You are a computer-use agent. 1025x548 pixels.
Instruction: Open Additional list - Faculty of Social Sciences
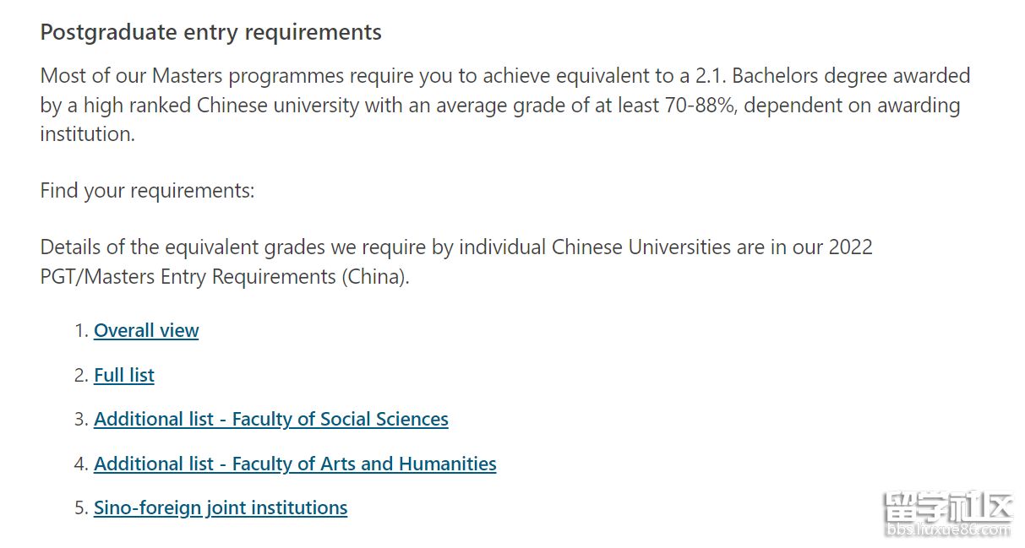click(271, 419)
